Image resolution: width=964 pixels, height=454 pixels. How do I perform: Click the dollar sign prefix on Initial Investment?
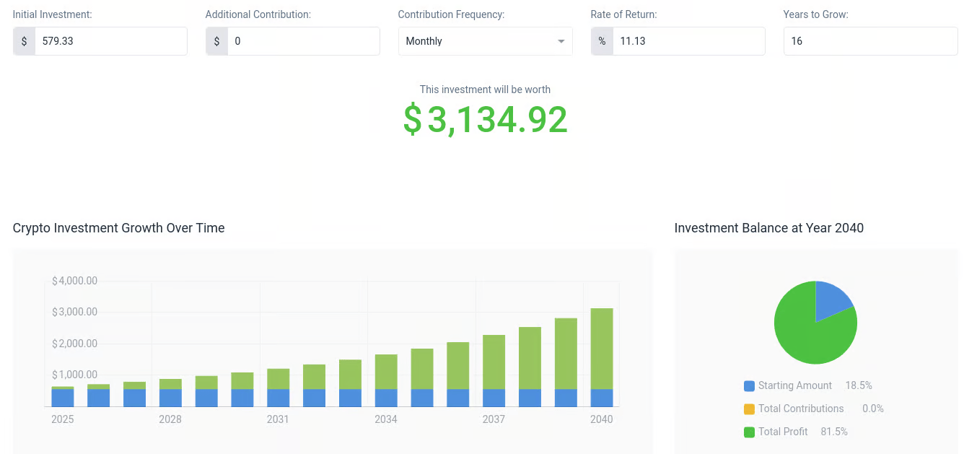(24, 41)
